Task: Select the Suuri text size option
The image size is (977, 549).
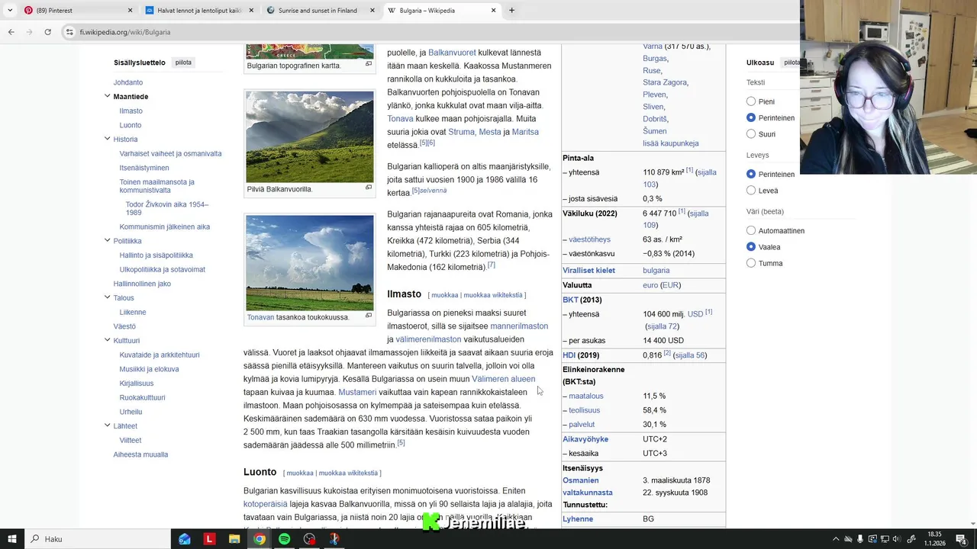Action: (x=751, y=134)
